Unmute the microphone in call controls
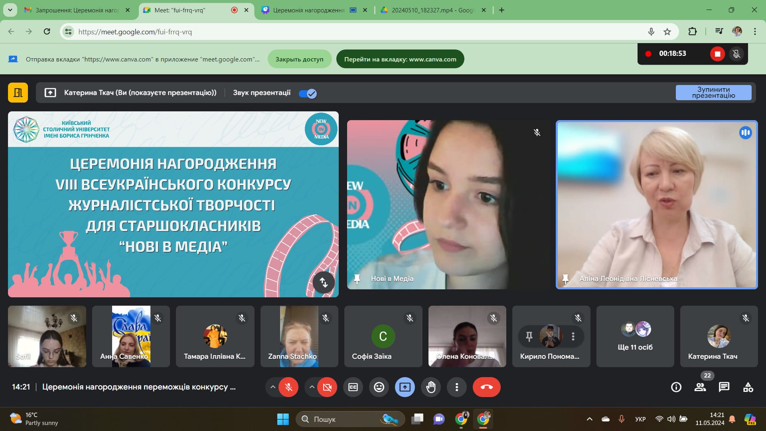 point(288,387)
